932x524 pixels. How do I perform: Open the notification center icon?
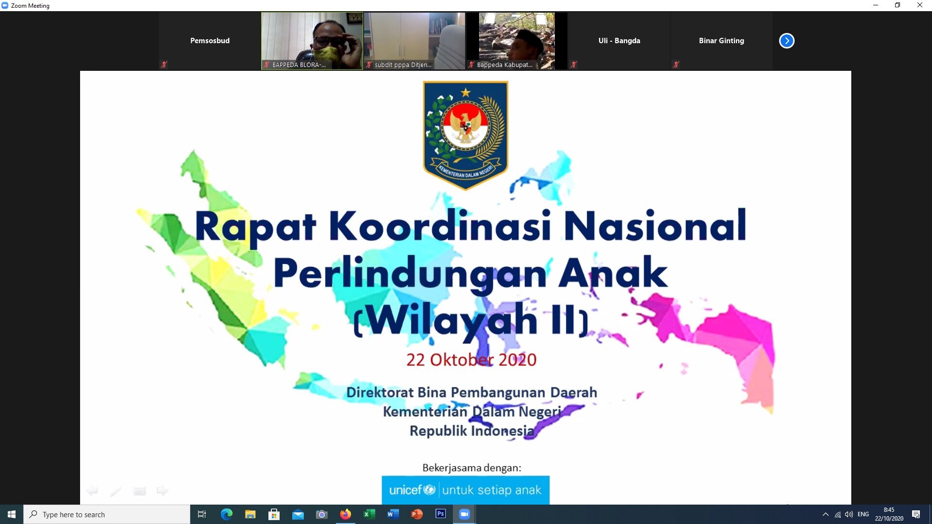click(x=916, y=514)
